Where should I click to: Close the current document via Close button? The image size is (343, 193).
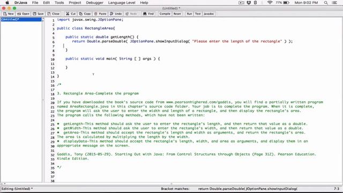click(54, 14)
